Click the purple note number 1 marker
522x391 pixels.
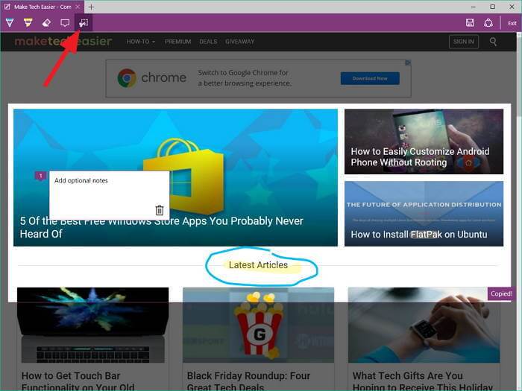(x=40, y=176)
